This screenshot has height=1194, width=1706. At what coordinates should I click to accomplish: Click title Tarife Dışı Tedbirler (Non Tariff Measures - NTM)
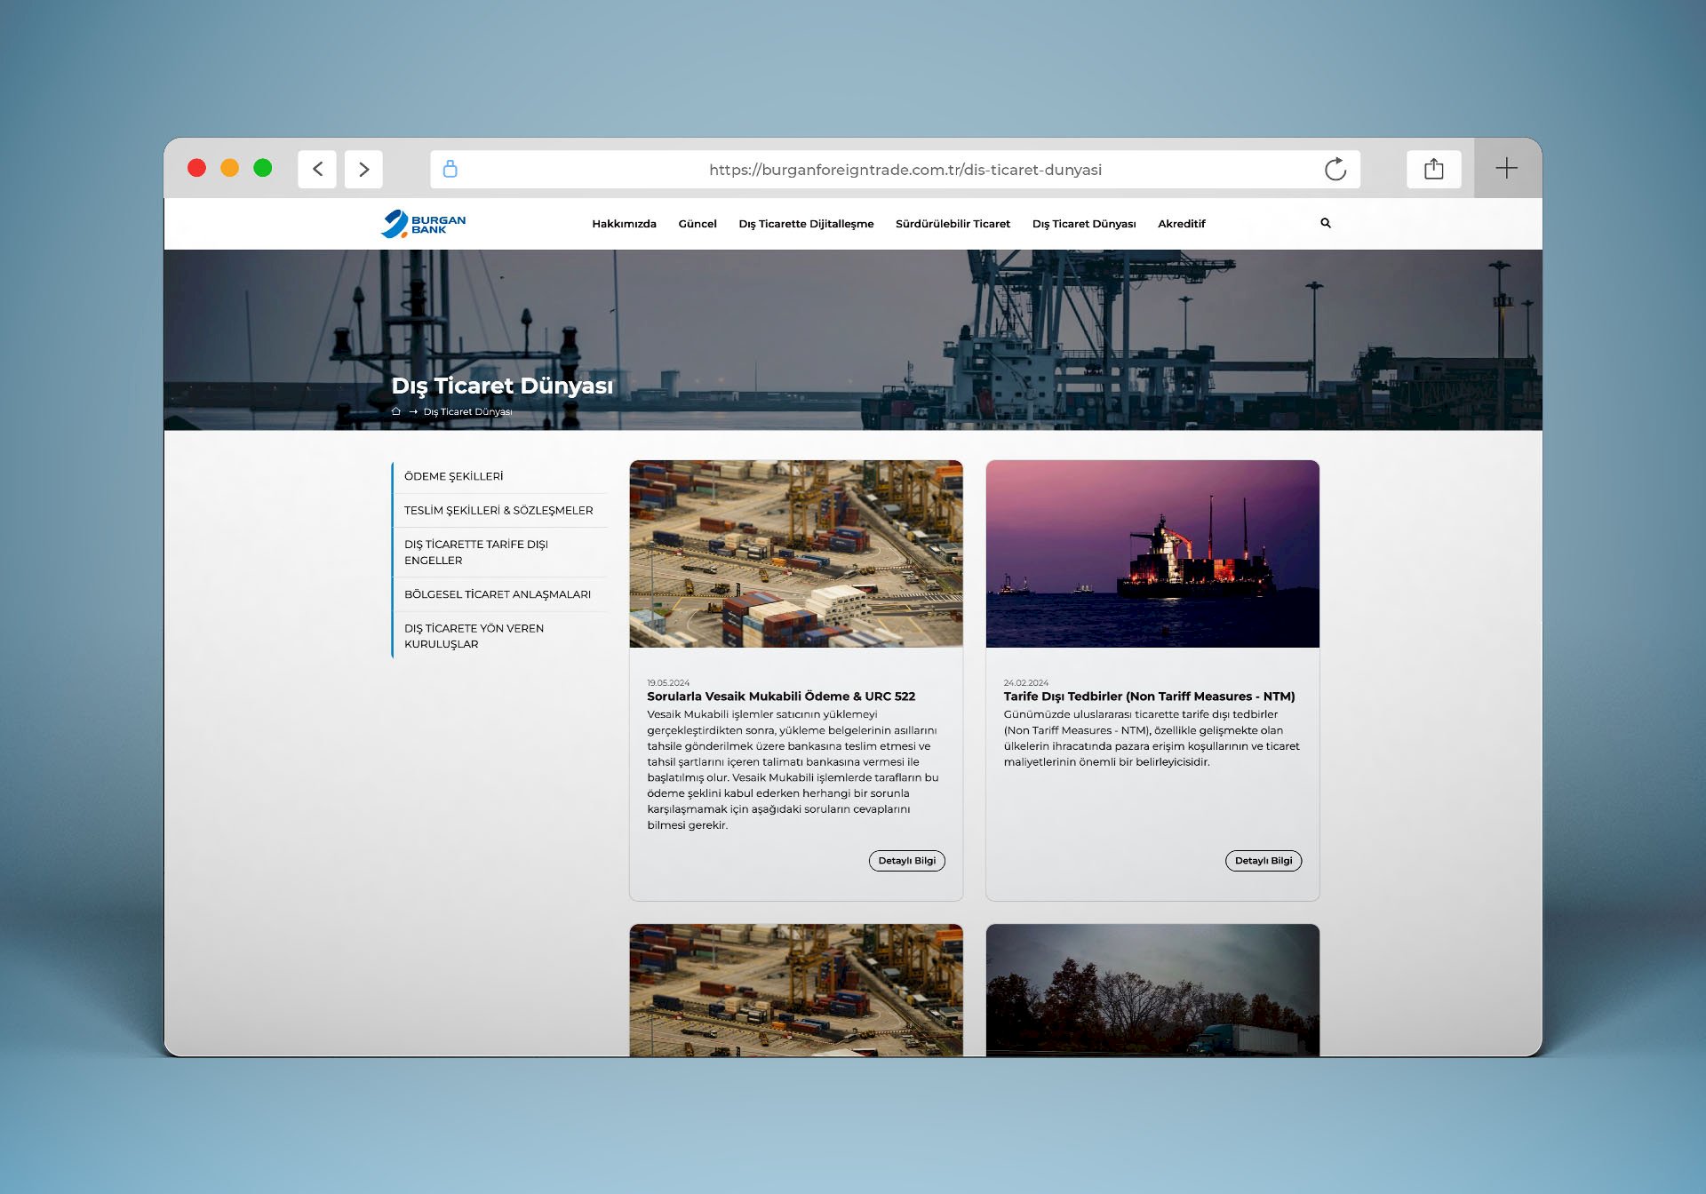coord(1149,696)
